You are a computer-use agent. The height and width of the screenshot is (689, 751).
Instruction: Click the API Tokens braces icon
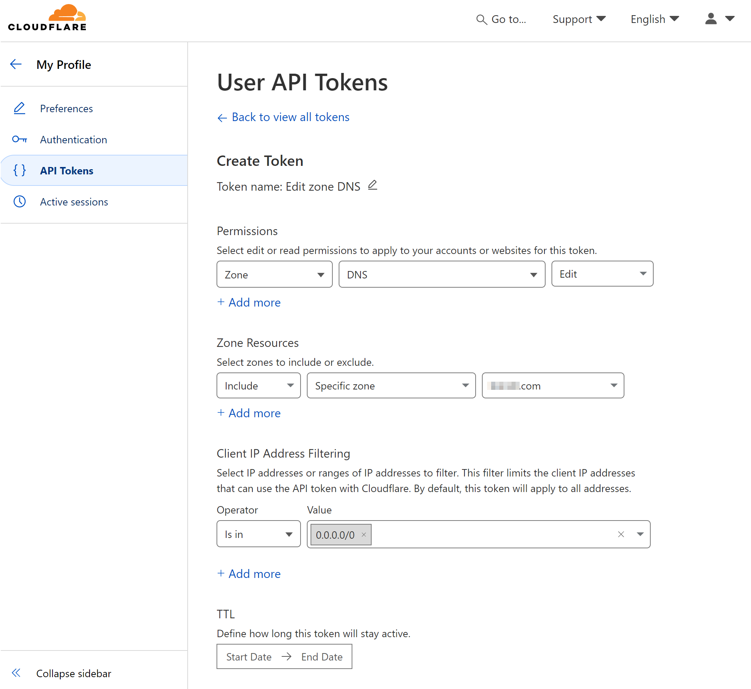coord(19,170)
